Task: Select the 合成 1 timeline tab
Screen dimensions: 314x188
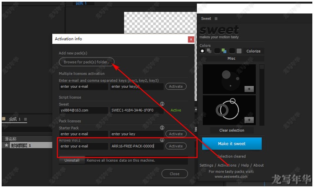Action: [x=15, y=119]
